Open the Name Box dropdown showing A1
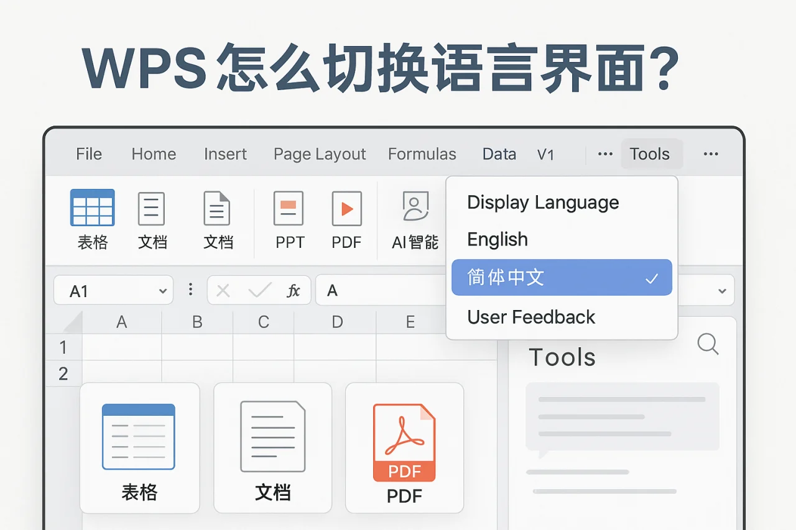The height and width of the screenshot is (530, 796). pyautogui.click(x=163, y=290)
